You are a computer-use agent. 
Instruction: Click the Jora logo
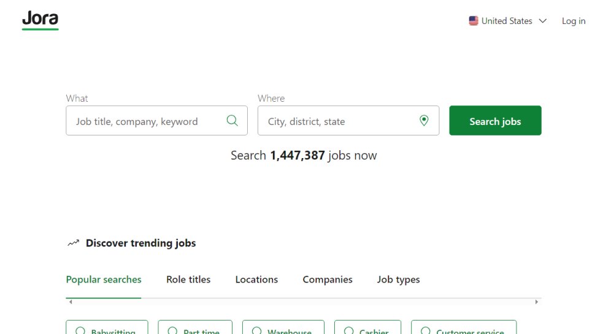[40, 20]
